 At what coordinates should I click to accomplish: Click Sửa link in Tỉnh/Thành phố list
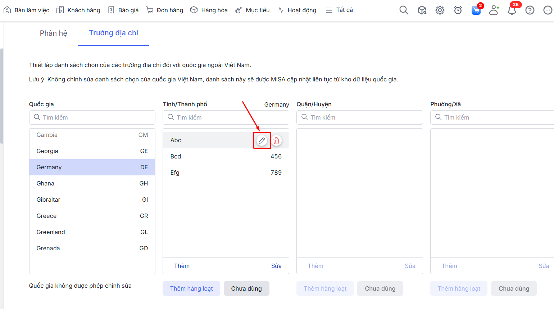point(276,266)
